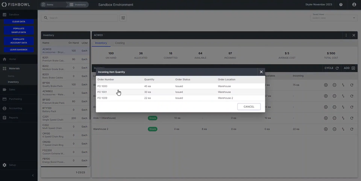Open Items under Materials
Viewport: 361px width, 181px height.
(x=11, y=76)
